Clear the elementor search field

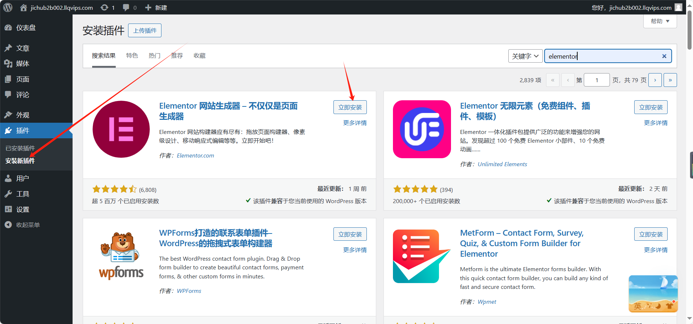click(664, 56)
